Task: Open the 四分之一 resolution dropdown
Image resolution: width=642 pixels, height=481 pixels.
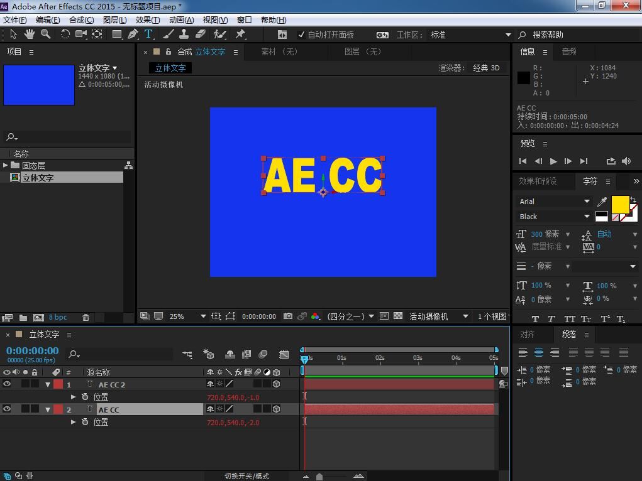Action: [350, 316]
